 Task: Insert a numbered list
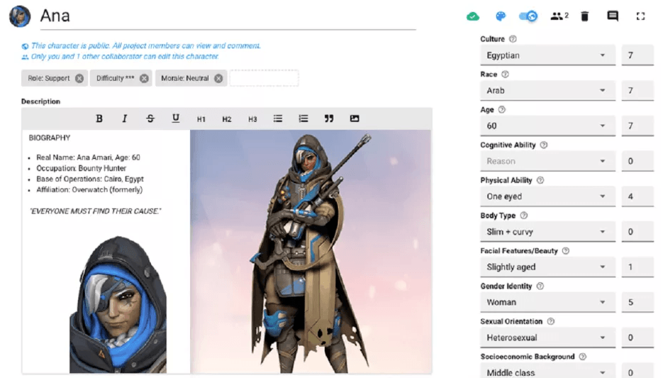[x=303, y=118]
